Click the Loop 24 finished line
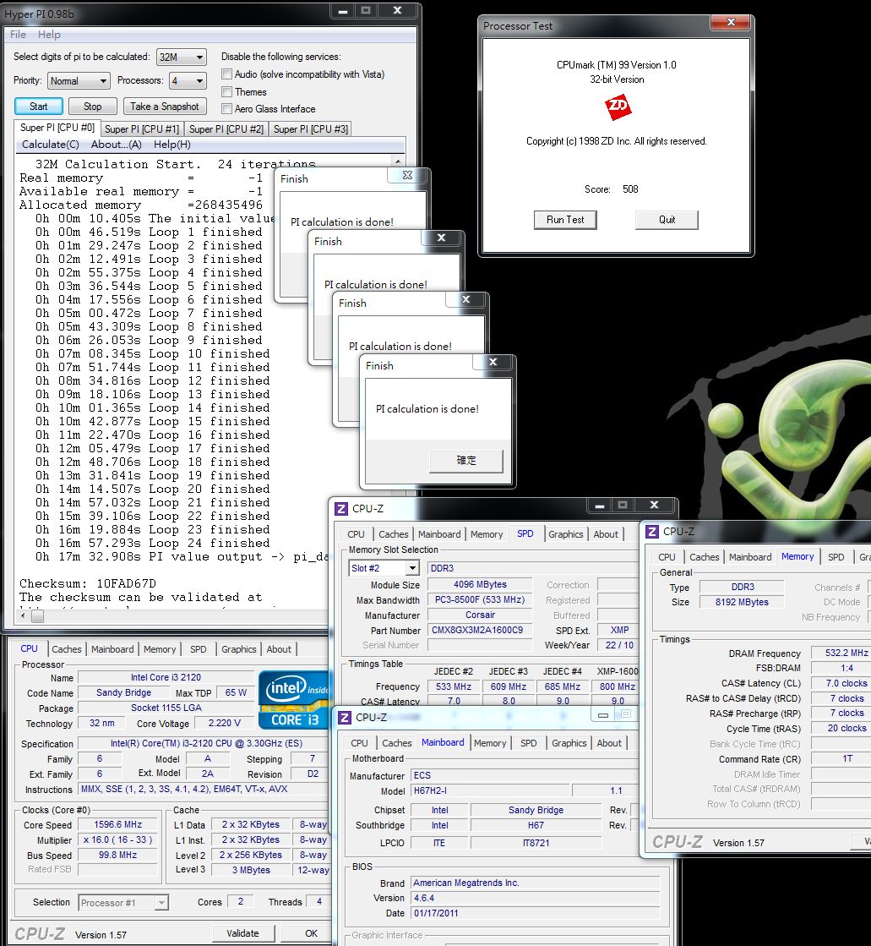The image size is (871, 946). click(x=153, y=543)
